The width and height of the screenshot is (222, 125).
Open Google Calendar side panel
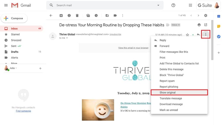point(218,16)
